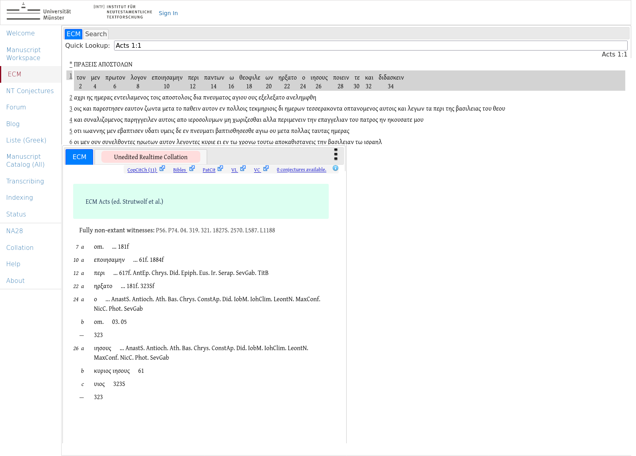Open the three-dot panel options menu

pos(336,154)
